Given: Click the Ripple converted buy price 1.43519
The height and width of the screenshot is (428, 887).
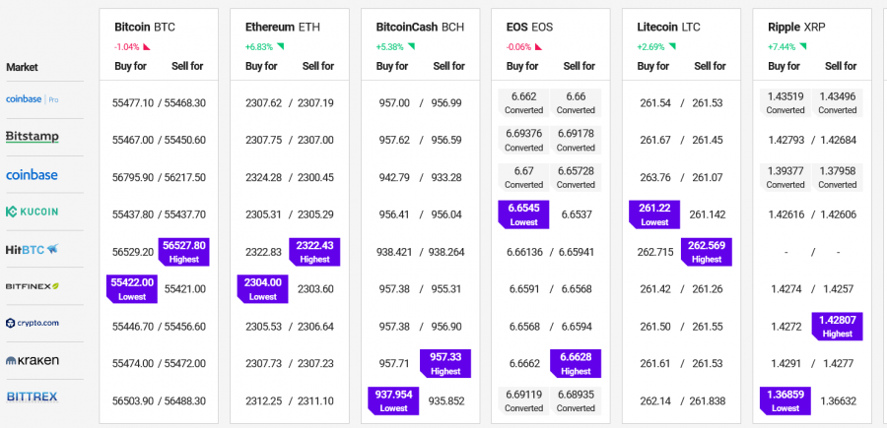Looking at the screenshot, I should click(785, 102).
